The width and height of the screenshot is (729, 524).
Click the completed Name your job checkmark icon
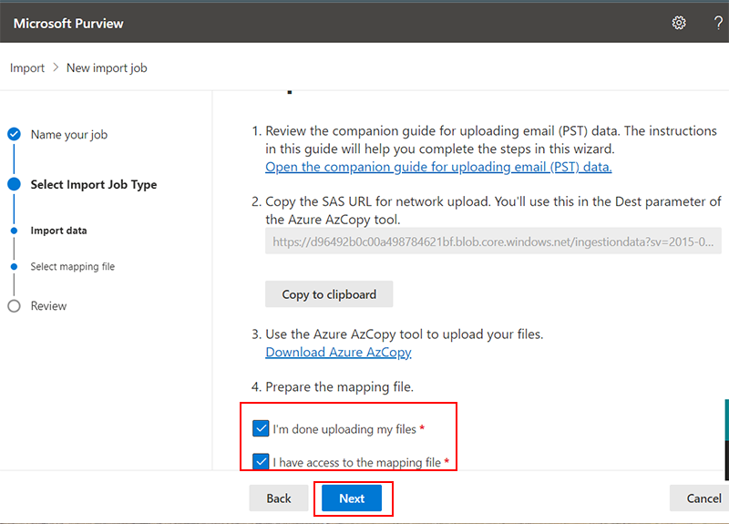(x=14, y=134)
